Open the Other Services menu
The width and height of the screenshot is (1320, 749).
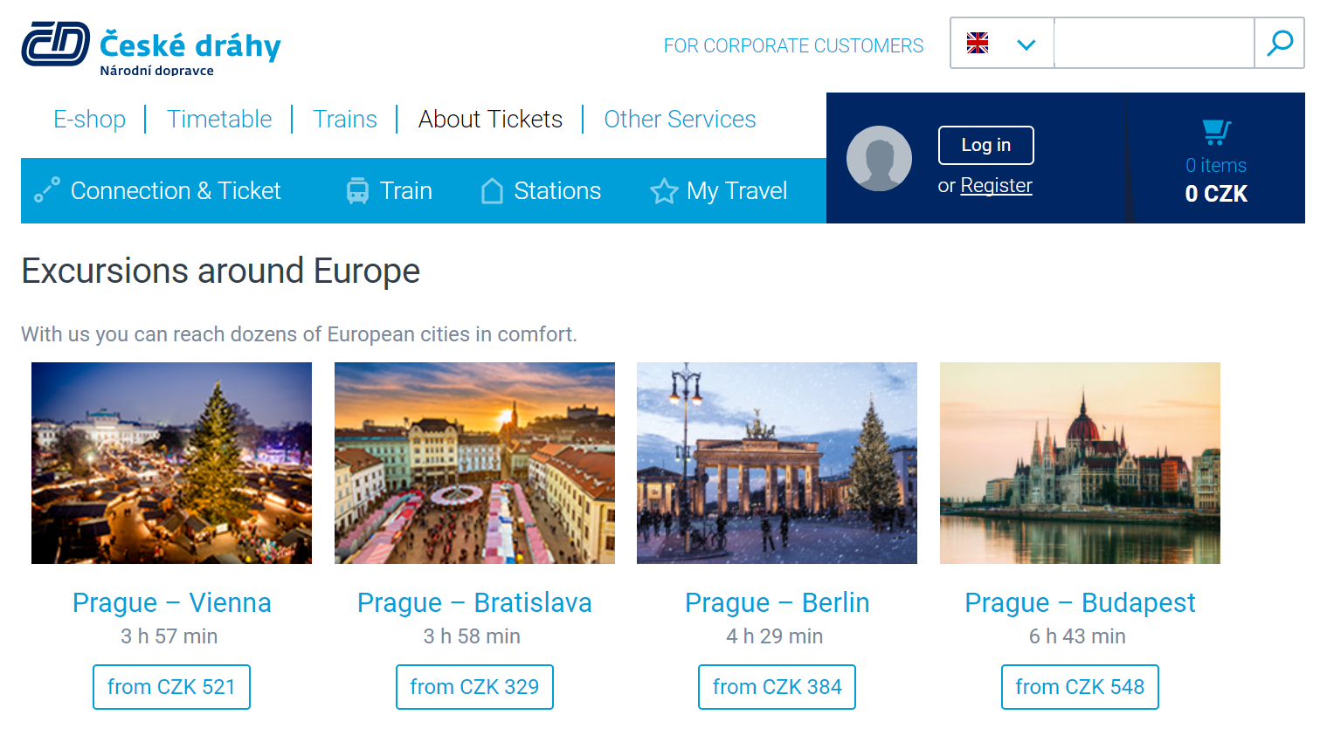point(680,119)
